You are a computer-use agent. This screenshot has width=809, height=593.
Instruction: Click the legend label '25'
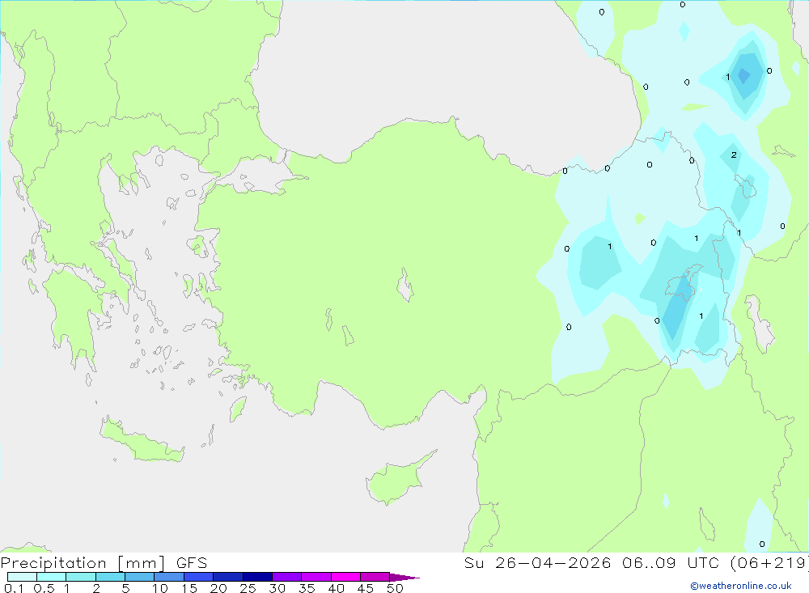click(248, 588)
